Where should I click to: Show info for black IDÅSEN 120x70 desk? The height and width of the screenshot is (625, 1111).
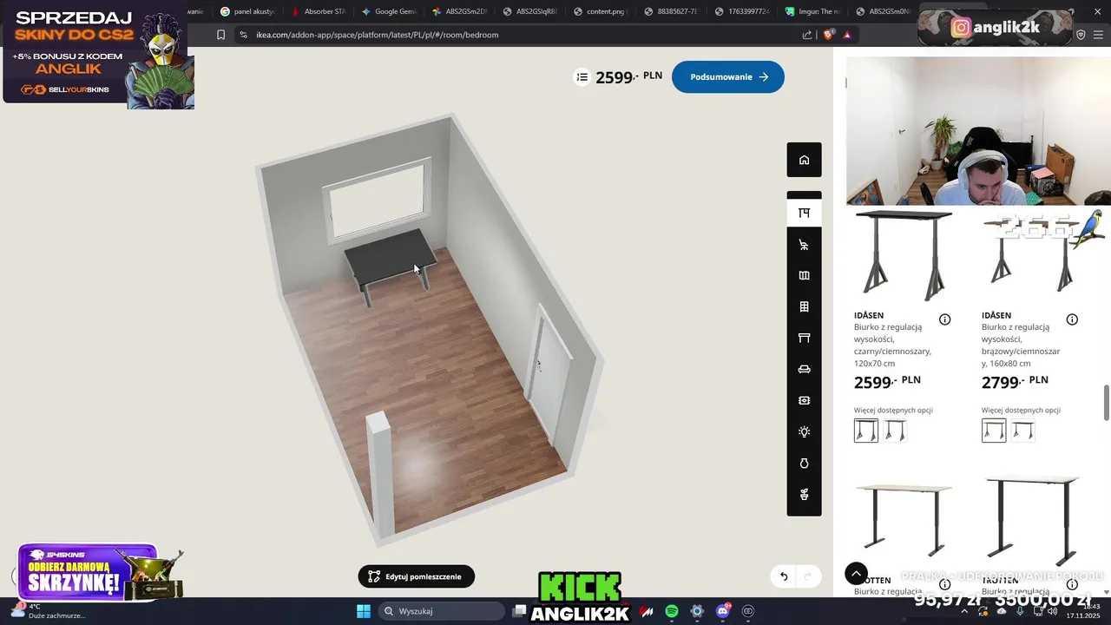coord(944,319)
